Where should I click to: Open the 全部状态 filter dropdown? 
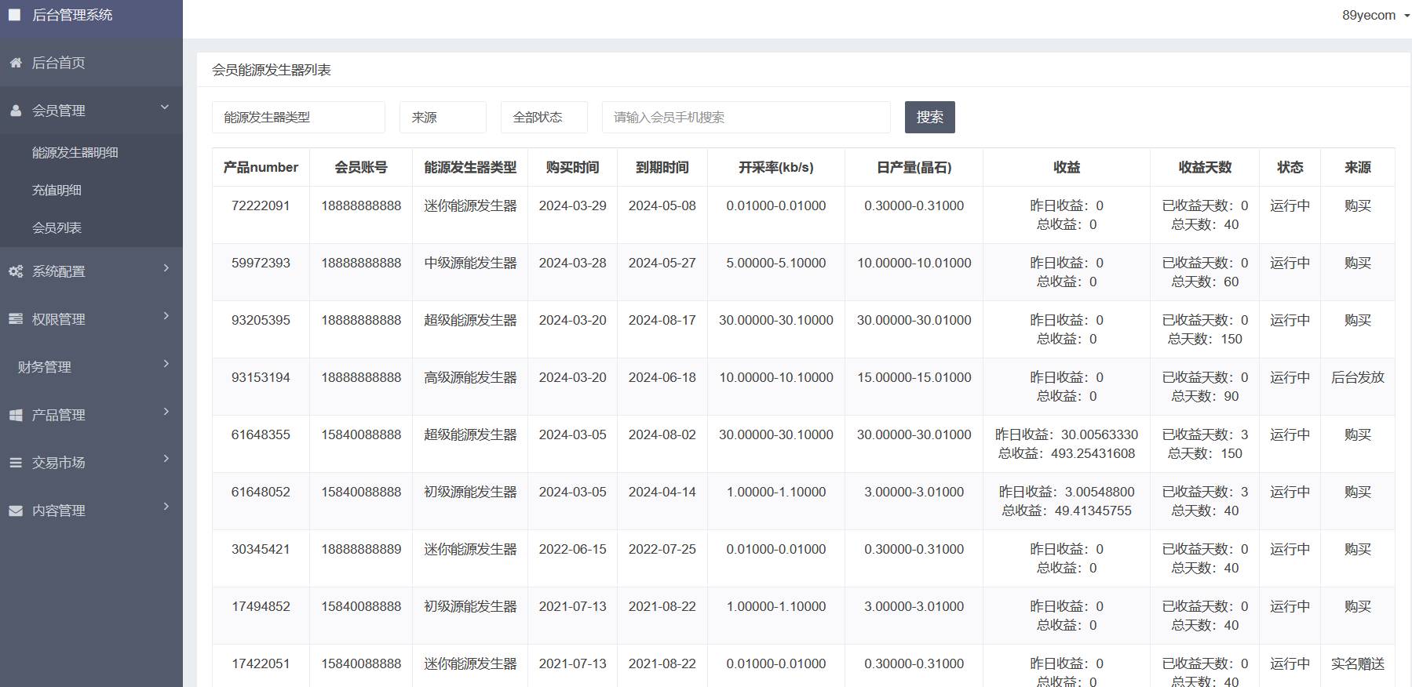(x=544, y=118)
